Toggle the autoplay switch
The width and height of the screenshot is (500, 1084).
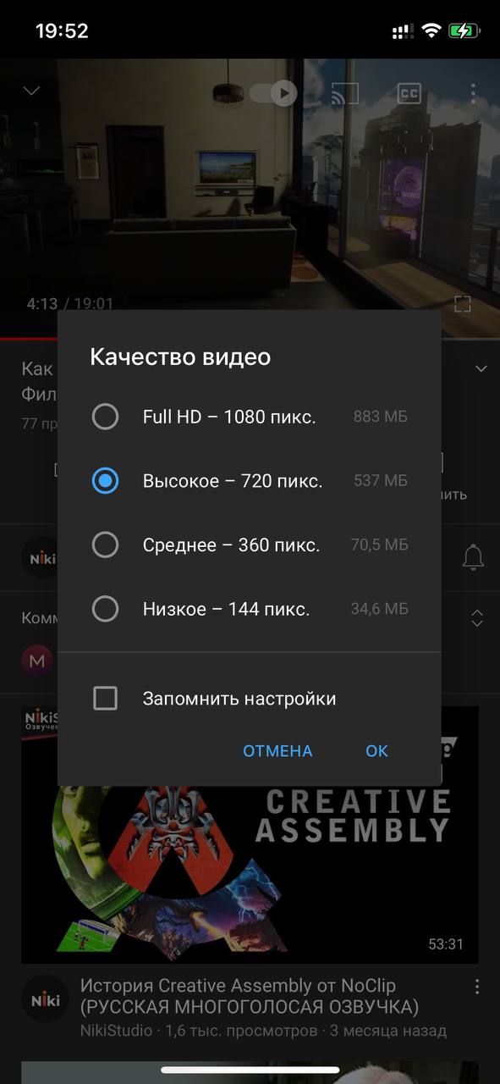[273, 93]
